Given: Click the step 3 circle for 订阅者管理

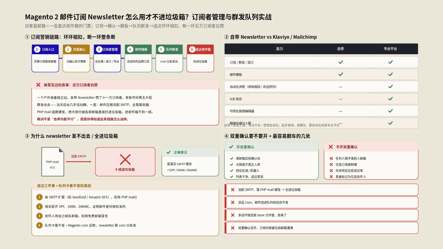Looking at the screenshot, I should (x=99, y=49).
